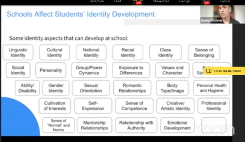Screen dimensions: 245x142
Task: Click the Group/Power Dynamics box
Action: coord(89,70)
